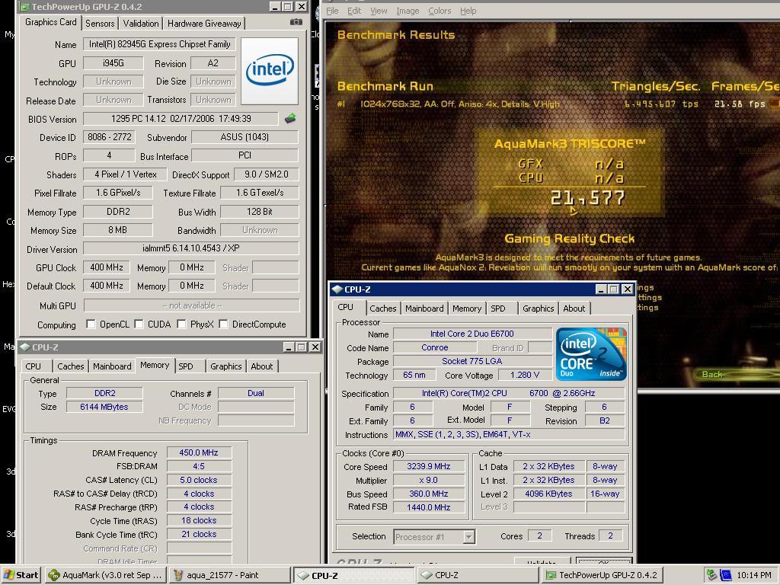Open the Caches tab in right CPU-Z window
The width and height of the screenshot is (780, 585).
[383, 308]
